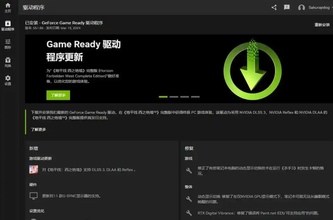Viewport: 333px width, 220px height.
Task: Click the large green download arrow graphic
Action: (252, 69)
